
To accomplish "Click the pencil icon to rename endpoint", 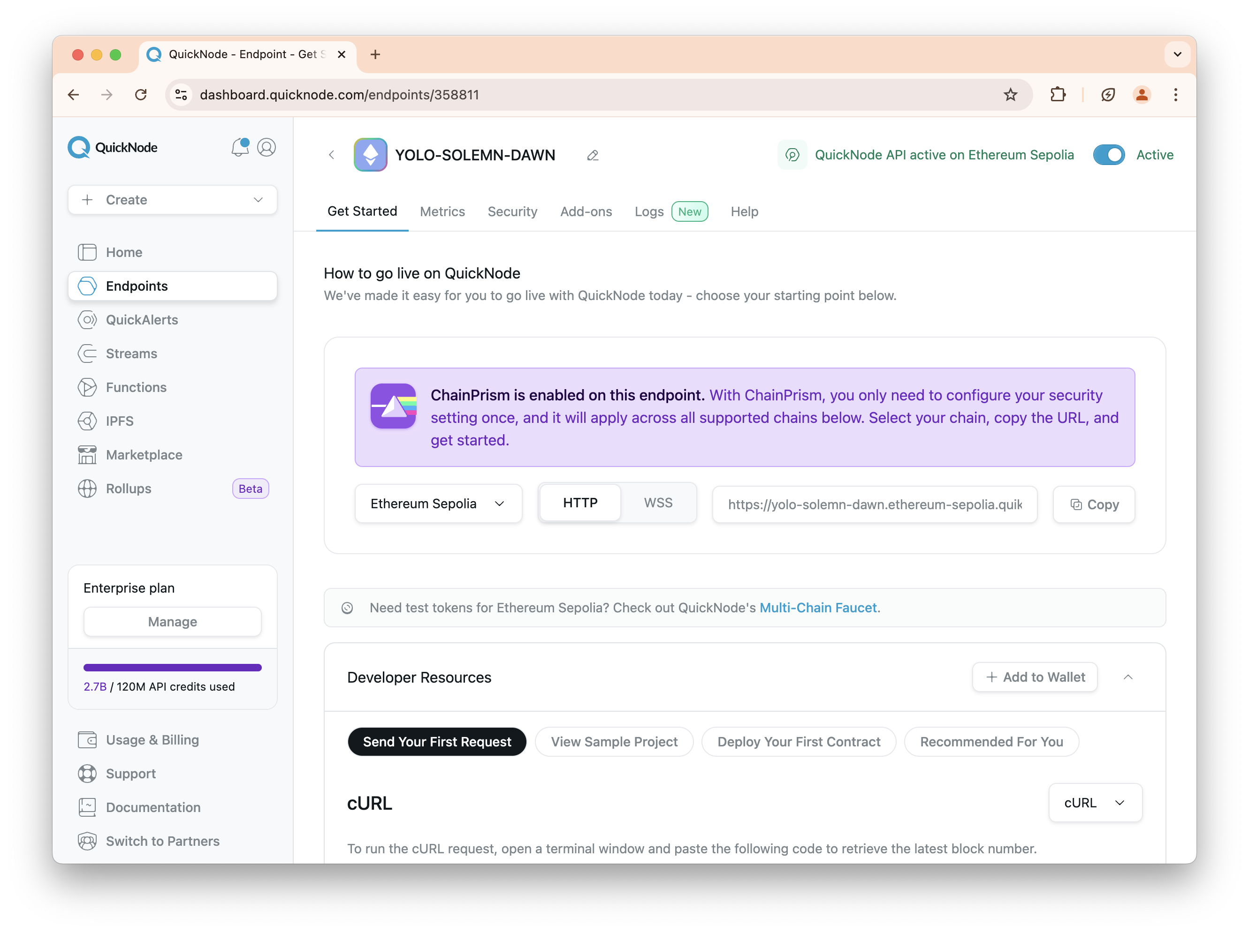I will (592, 155).
